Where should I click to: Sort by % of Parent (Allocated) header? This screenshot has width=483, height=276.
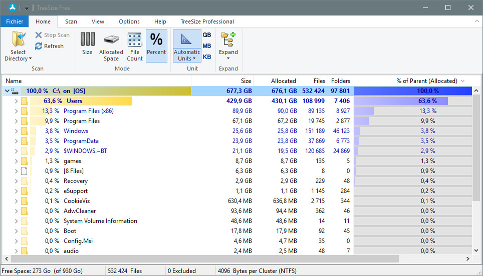tap(426, 81)
